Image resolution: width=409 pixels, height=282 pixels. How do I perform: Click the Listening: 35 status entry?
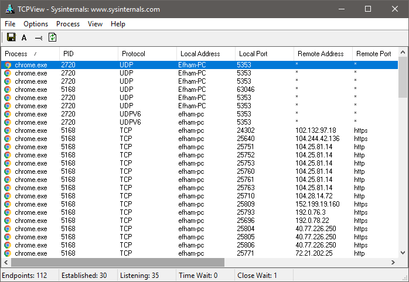click(x=139, y=275)
